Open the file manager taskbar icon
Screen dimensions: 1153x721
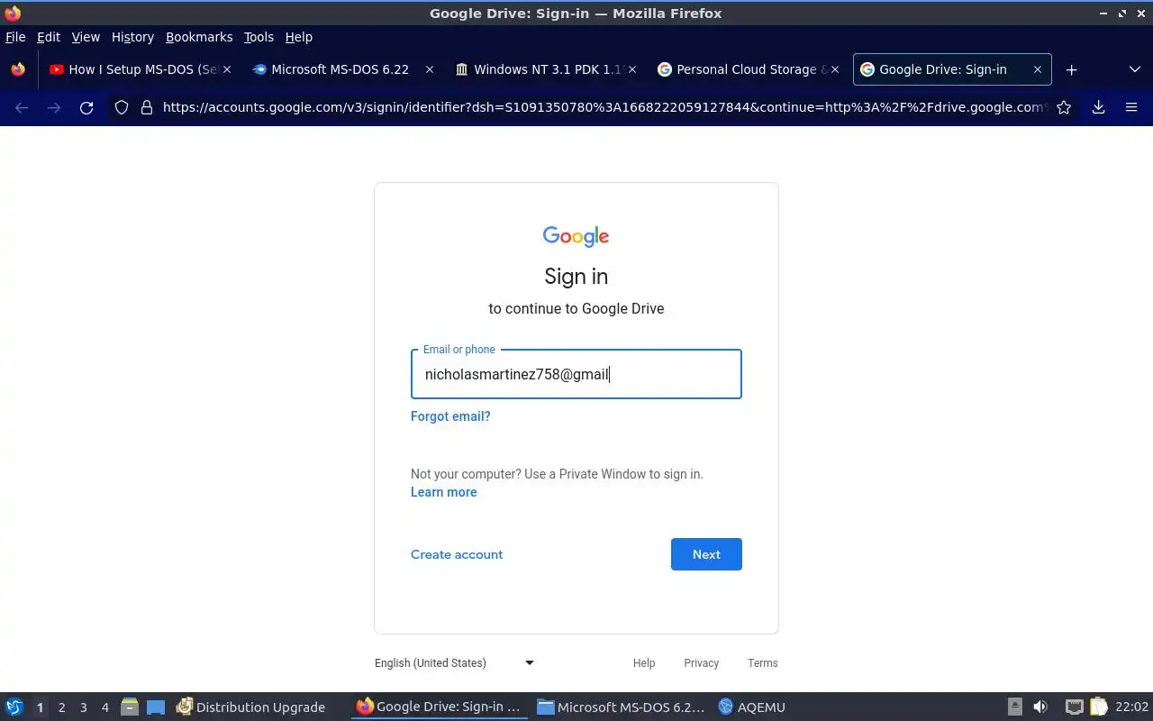(x=130, y=707)
